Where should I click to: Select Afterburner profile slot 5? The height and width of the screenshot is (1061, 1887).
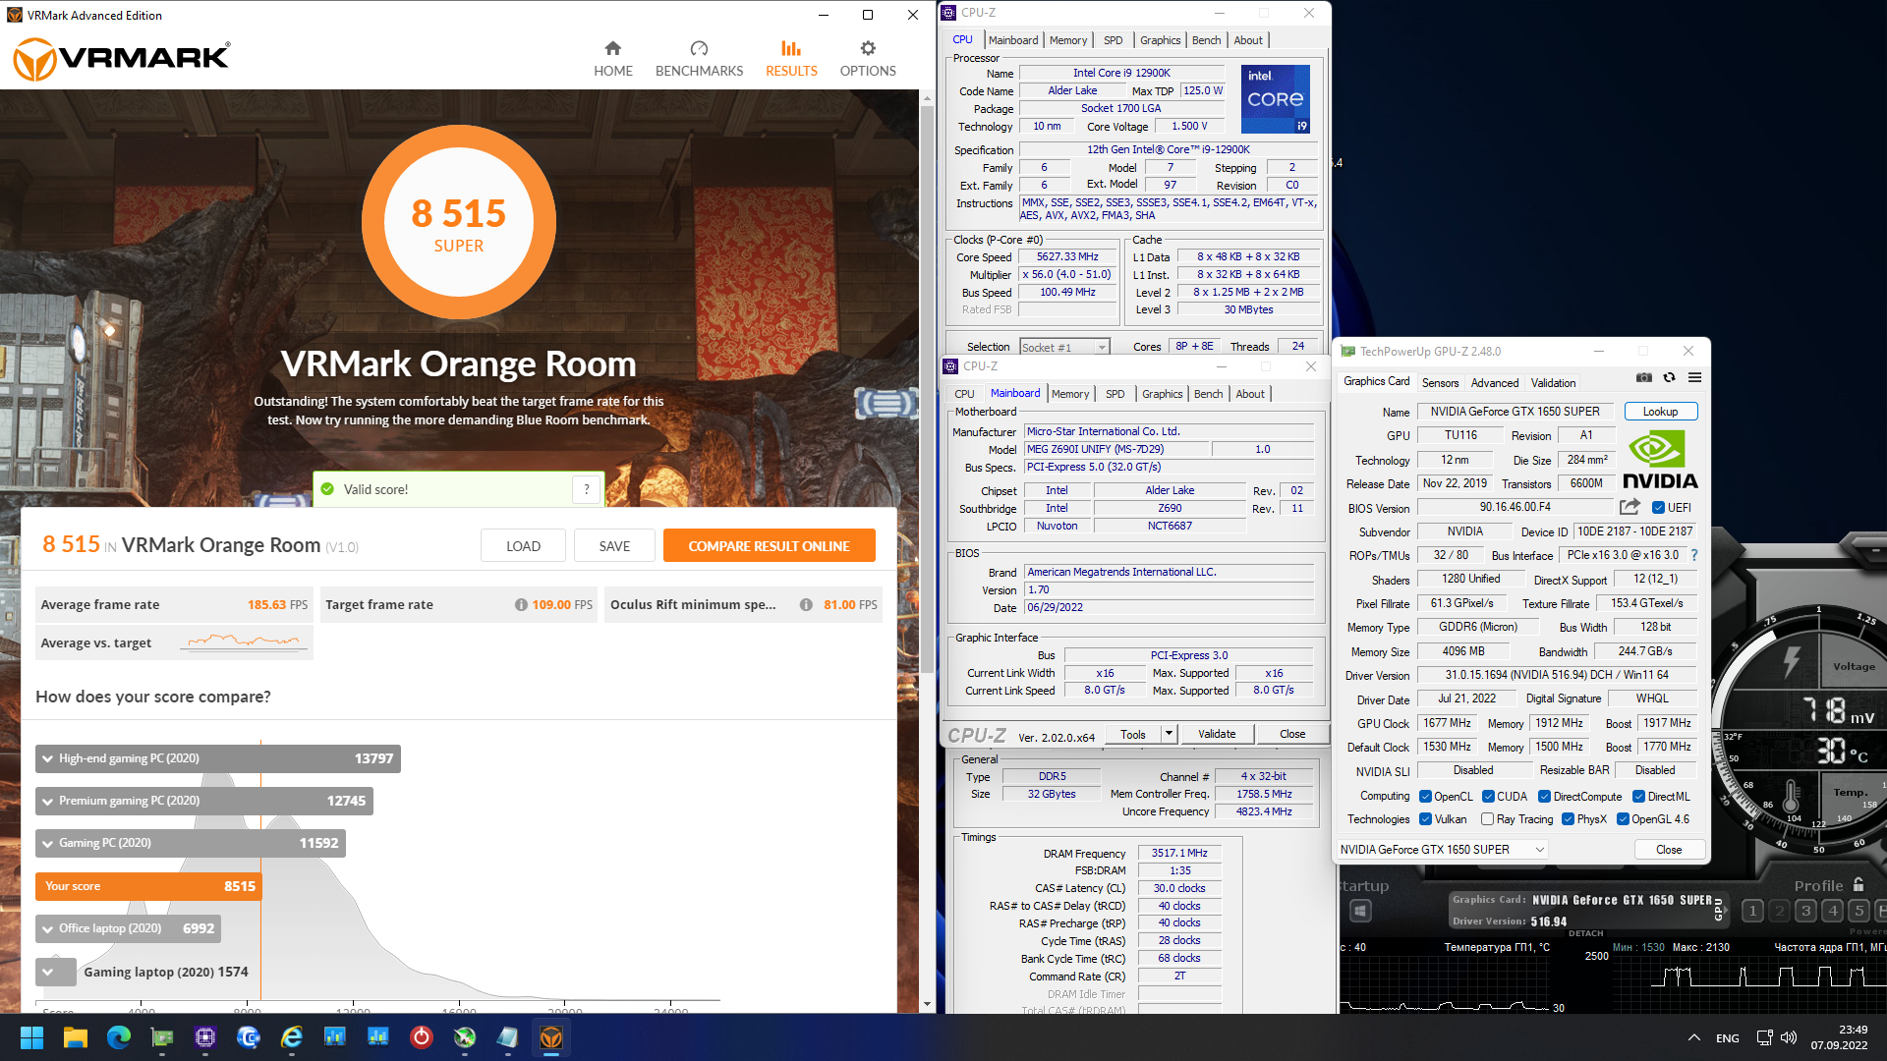click(1858, 911)
